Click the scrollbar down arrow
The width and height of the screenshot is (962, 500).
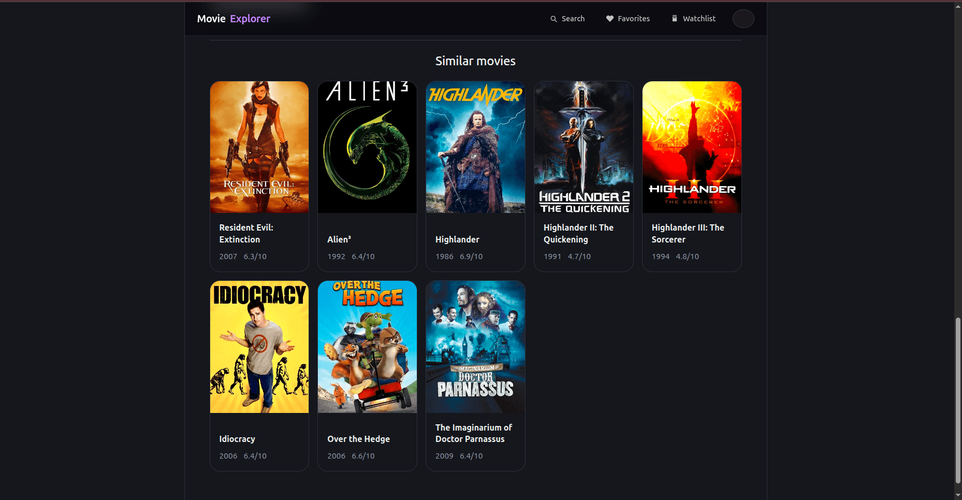958,495
